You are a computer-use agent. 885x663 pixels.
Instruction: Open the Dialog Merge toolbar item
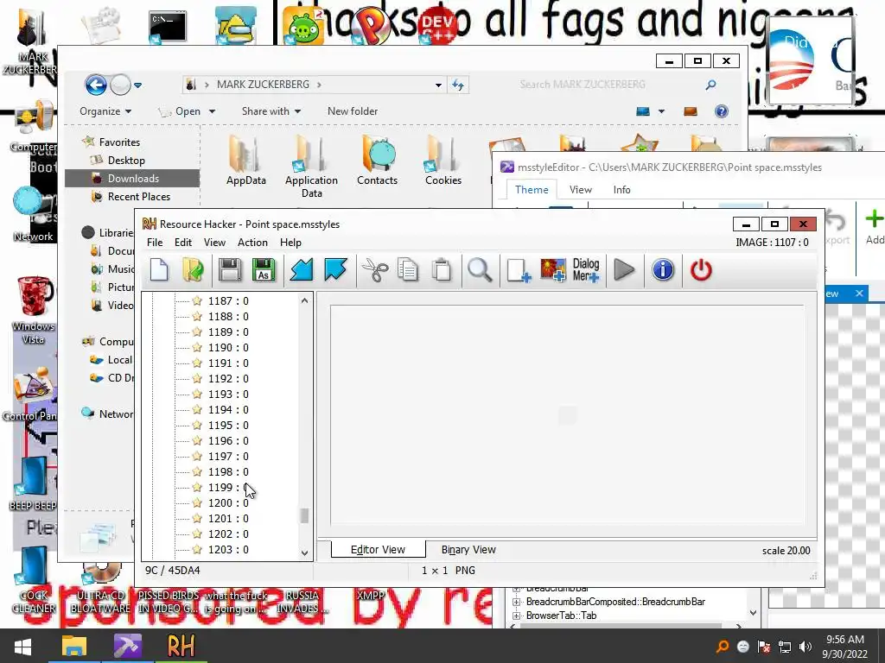(586, 270)
